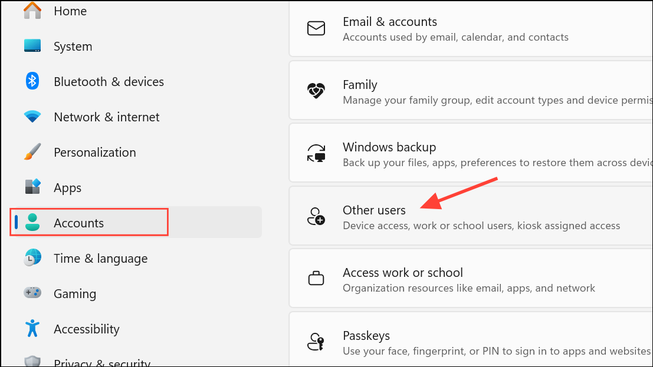Click the Email & accounts envelope icon
This screenshot has height=367, width=653.
pyautogui.click(x=316, y=28)
